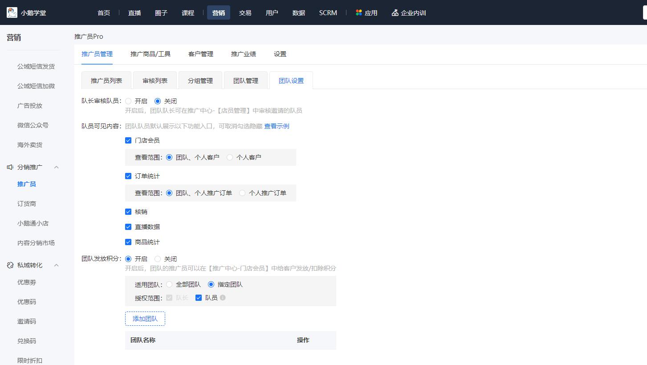
Task: Click the 企业内训 organization icon
Action: [395, 12]
